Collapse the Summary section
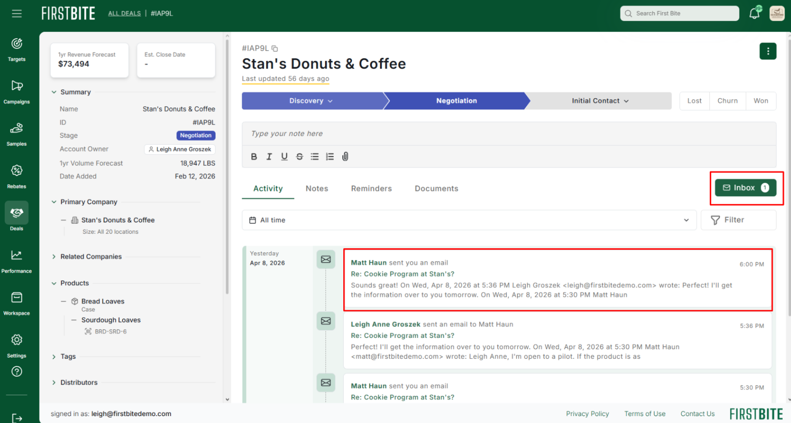Viewport: 791px width, 423px height. 54,92
